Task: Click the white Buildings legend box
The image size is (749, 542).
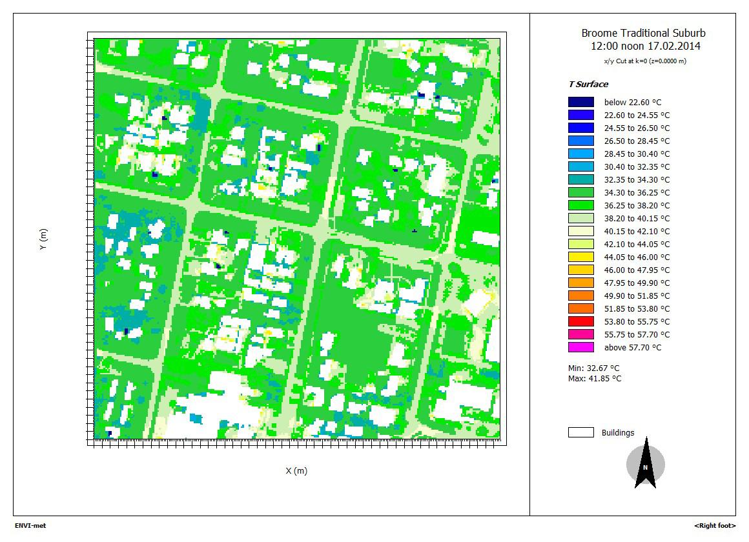Action: coord(581,432)
